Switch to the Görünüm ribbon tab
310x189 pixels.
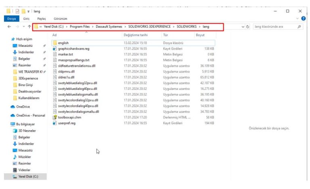pyautogui.click(x=61, y=19)
